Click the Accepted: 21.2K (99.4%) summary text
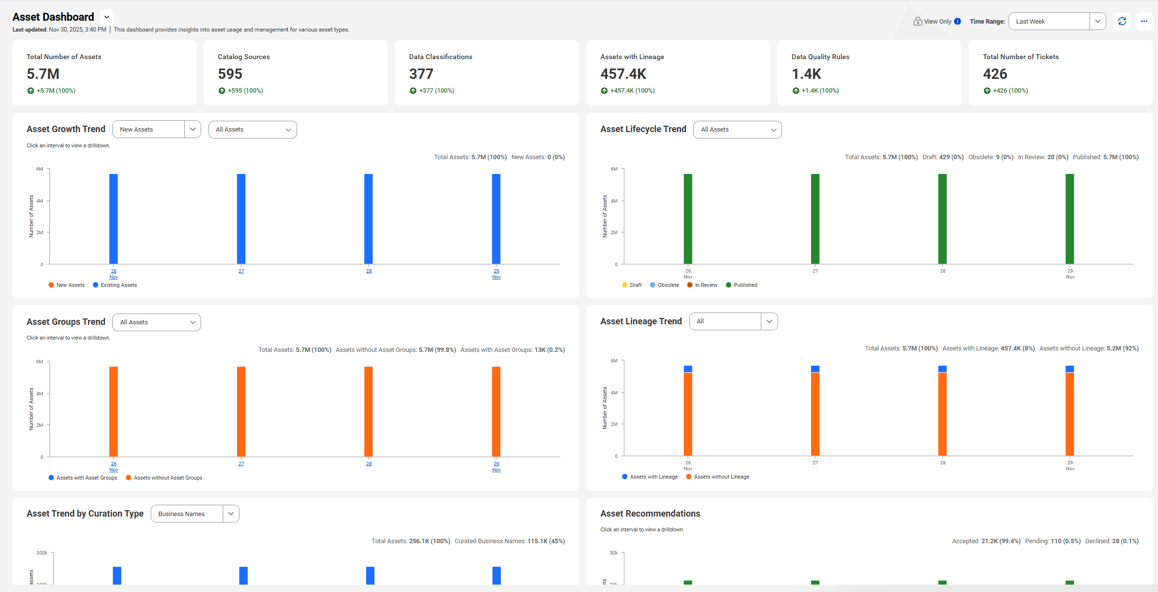Image resolution: width=1158 pixels, height=592 pixels. 986,541
